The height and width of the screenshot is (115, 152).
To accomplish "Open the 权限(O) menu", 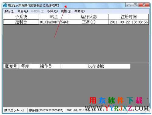I will (x=53, y=11).
